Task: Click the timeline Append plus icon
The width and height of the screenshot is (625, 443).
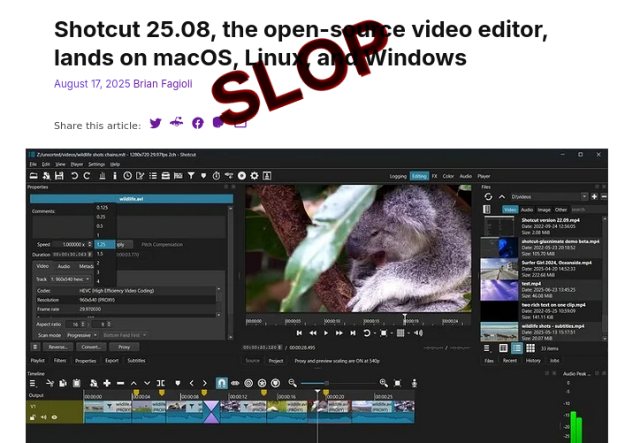Action: click(107, 383)
